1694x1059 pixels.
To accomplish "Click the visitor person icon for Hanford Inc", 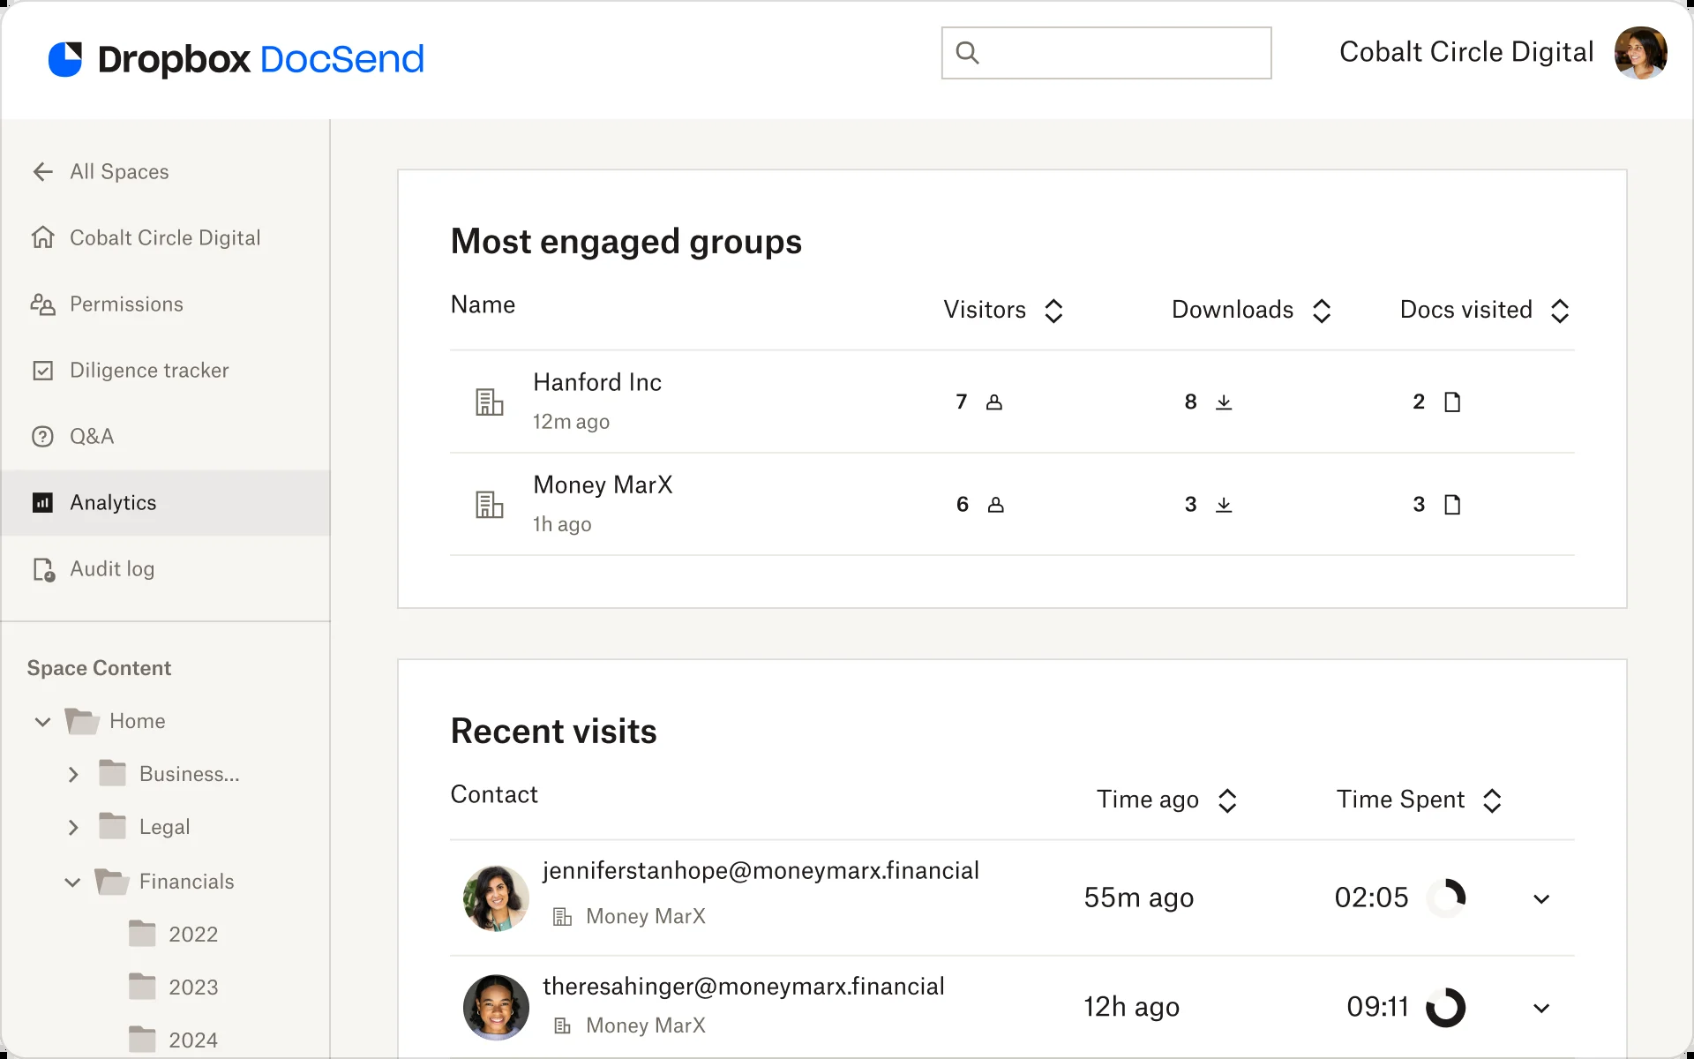I will 994,402.
